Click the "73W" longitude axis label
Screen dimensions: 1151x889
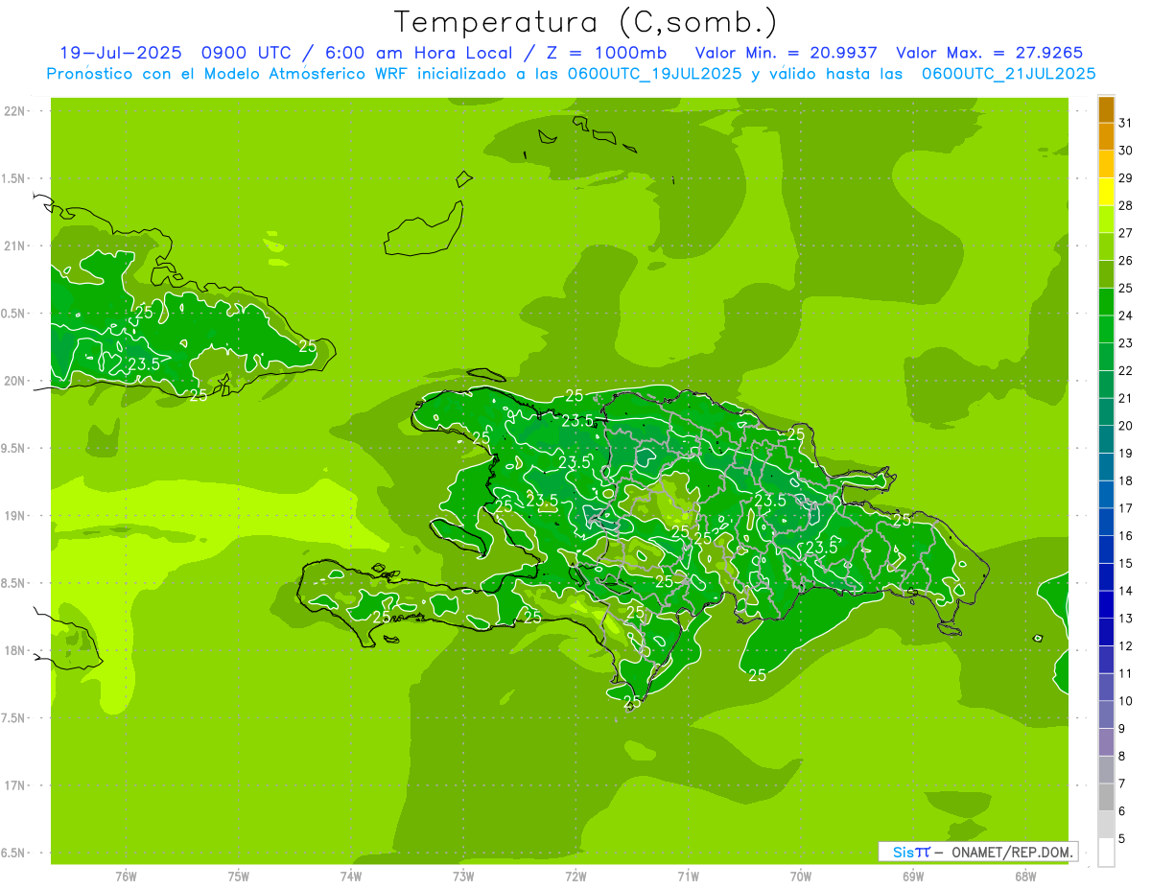(463, 876)
